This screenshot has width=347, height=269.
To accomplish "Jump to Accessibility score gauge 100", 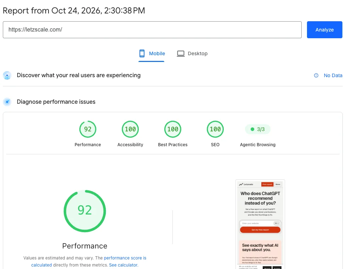I will [x=130, y=129].
